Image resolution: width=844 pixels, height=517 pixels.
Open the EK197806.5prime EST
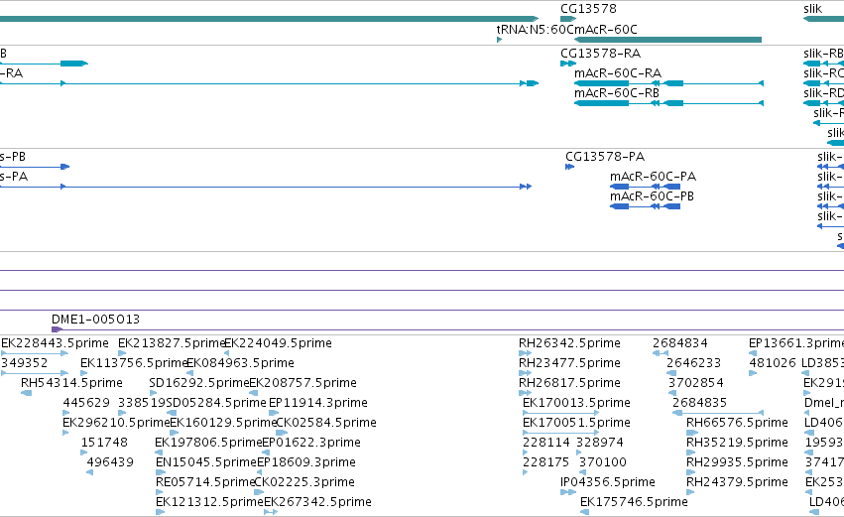(x=208, y=443)
